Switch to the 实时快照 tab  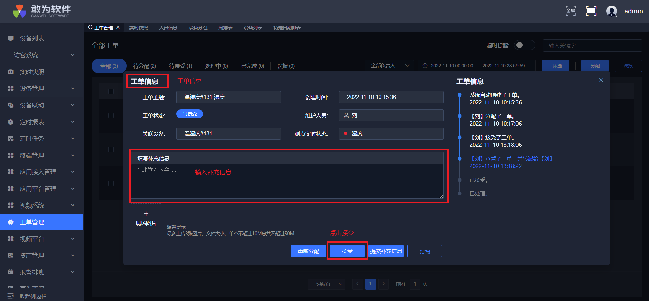139,28
